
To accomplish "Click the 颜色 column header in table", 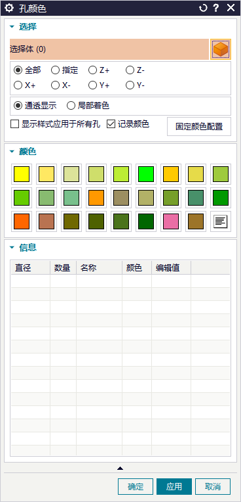I will (x=137, y=268).
